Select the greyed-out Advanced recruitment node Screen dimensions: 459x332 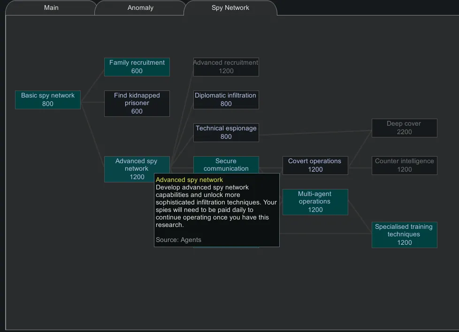226,67
